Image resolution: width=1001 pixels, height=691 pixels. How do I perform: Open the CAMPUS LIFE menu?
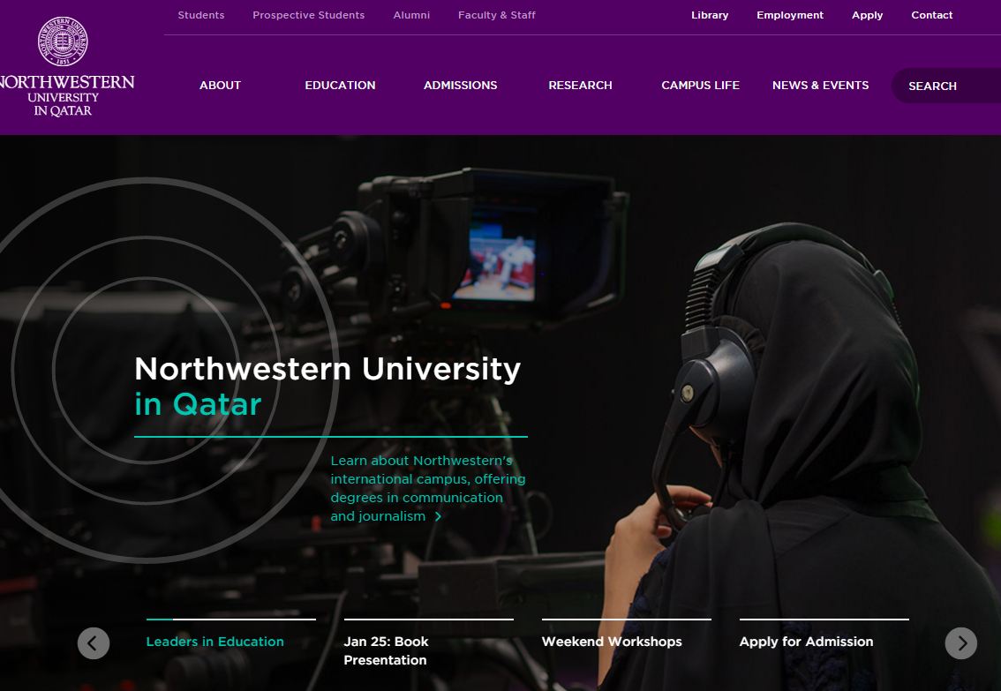[x=700, y=85]
